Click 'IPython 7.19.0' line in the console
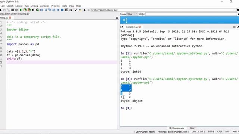The height and width of the screenshot is (134, 239). 162,46
